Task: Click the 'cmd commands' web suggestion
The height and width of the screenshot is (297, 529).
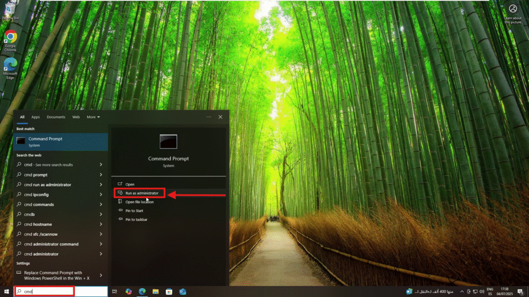Action: (x=39, y=204)
